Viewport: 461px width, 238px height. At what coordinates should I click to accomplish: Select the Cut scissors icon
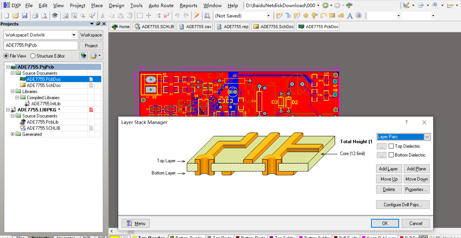(103, 16)
